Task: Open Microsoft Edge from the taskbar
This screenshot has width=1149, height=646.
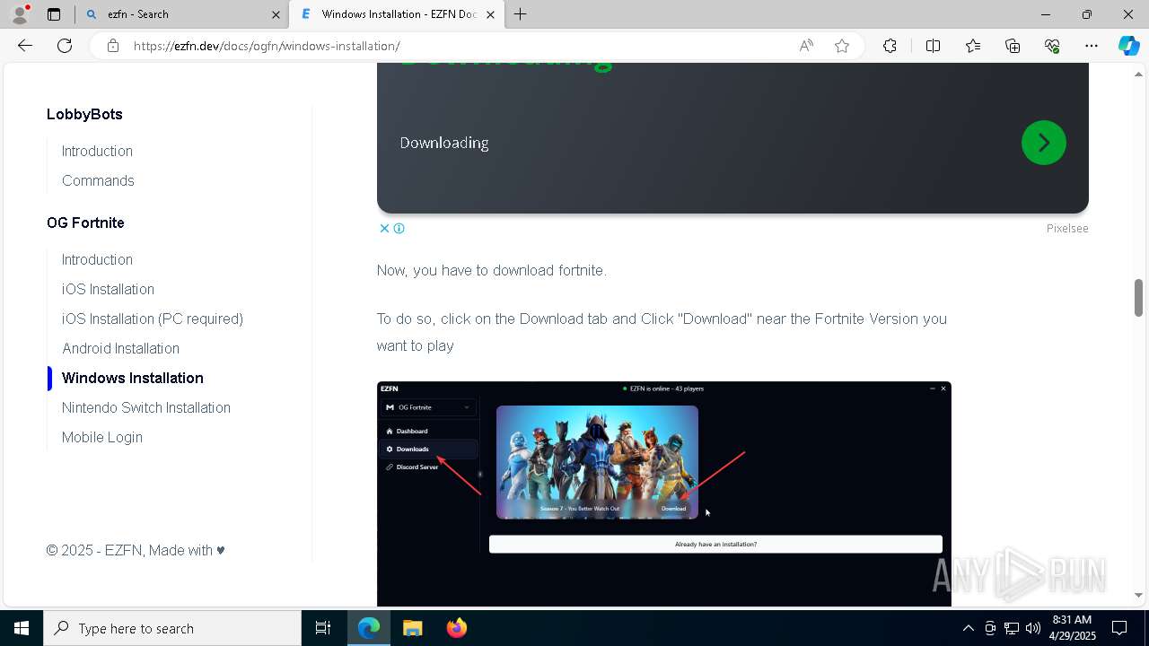Action: click(369, 628)
